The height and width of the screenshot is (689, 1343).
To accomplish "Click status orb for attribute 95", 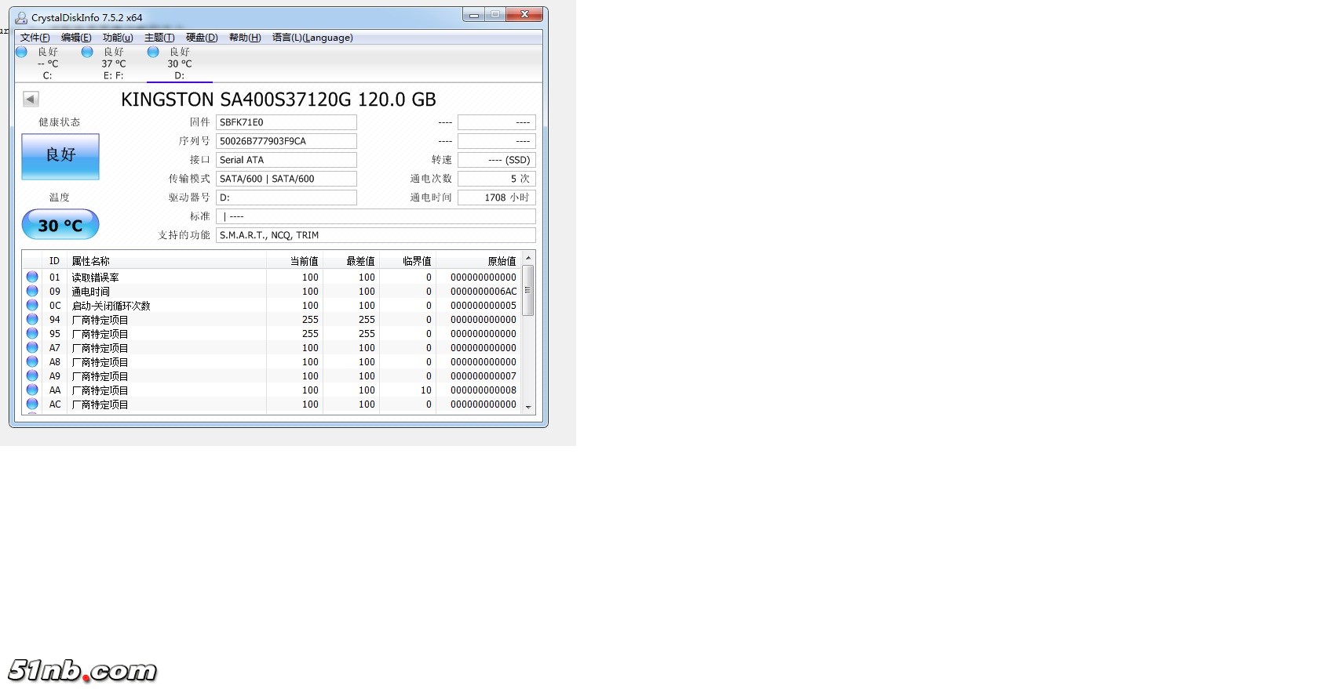I will point(32,333).
